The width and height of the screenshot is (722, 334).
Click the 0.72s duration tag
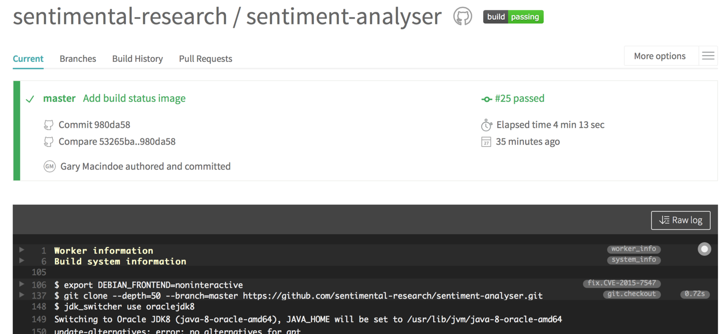coord(695,294)
